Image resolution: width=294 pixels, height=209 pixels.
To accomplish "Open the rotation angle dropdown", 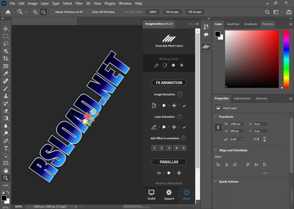I will click(x=243, y=139).
